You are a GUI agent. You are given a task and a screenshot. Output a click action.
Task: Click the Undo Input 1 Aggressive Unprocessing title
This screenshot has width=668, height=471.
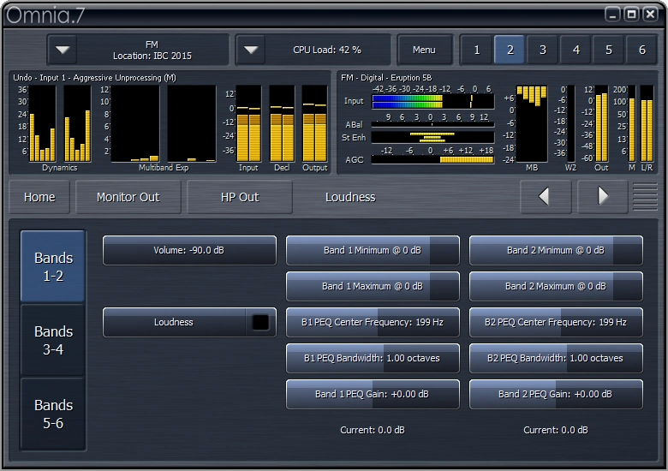click(x=94, y=78)
